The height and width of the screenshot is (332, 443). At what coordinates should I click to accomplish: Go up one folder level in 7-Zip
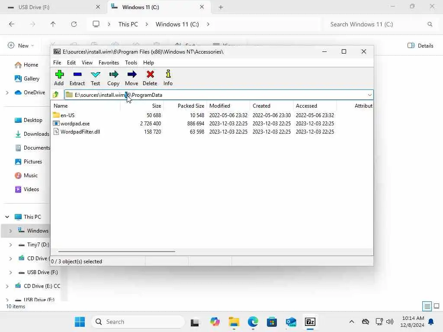(x=56, y=95)
